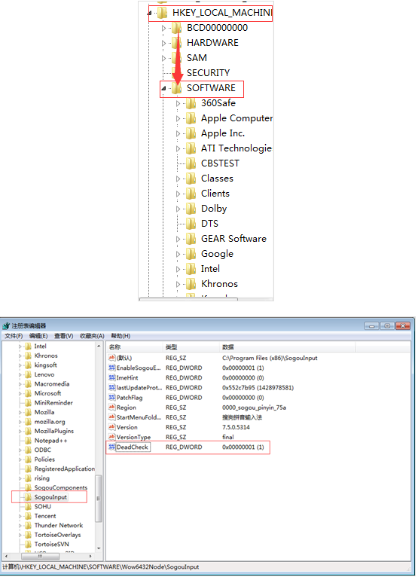This screenshot has height=577, width=418.
Task: Open the 文件(F) menu
Action: (x=14, y=336)
